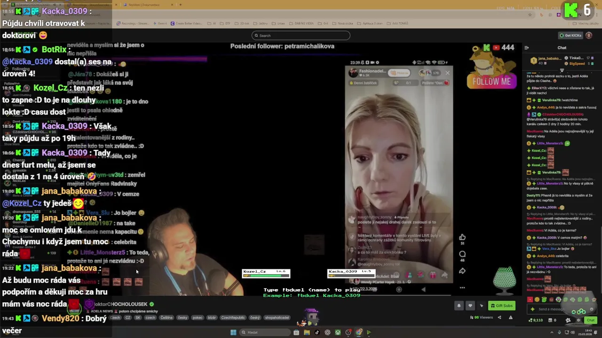
Task: Click the green Chat send button
Action: [591, 320]
